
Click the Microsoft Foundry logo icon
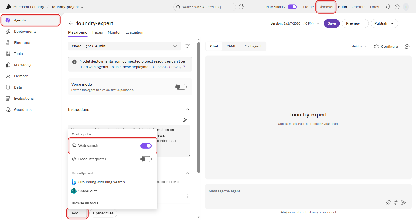(x=8, y=7)
